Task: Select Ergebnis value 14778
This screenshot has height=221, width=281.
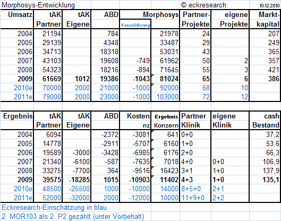Action: point(52,143)
